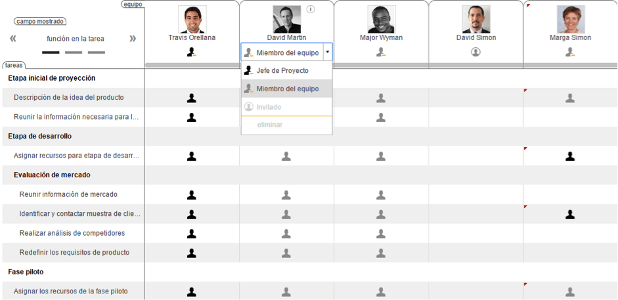Toggle Travis Orellana's role on Asignar recursos para etapa de desarrollo

pos(192,156)
